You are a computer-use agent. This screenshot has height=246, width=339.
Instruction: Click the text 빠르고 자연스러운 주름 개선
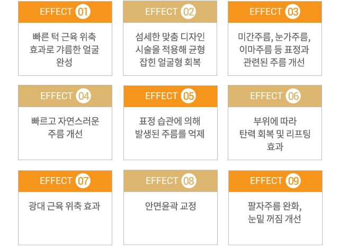65,127
